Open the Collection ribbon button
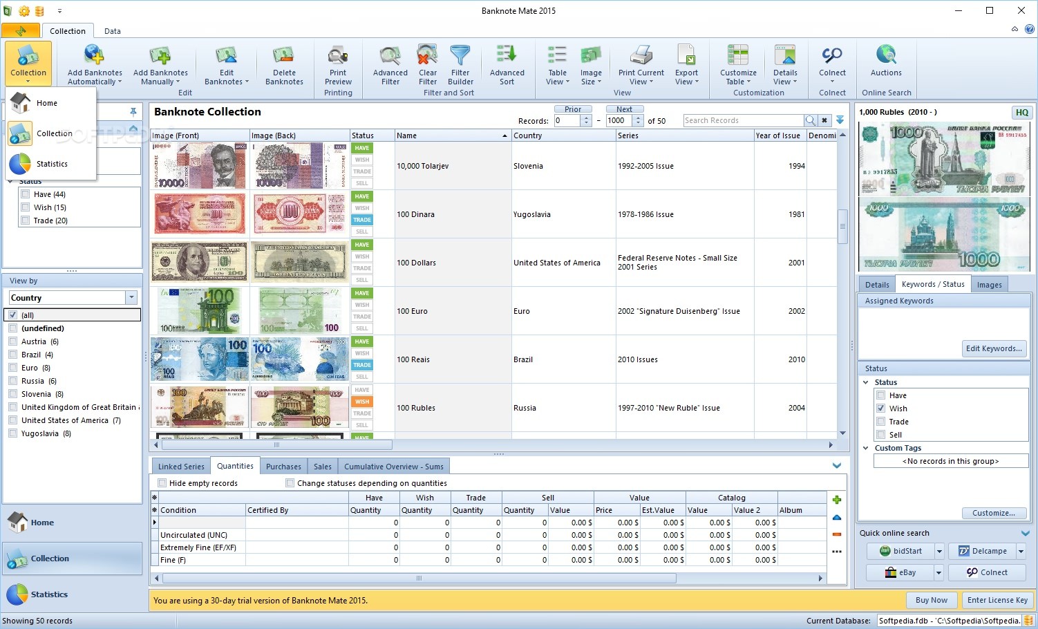1038x629 pixels. (28, 63)
